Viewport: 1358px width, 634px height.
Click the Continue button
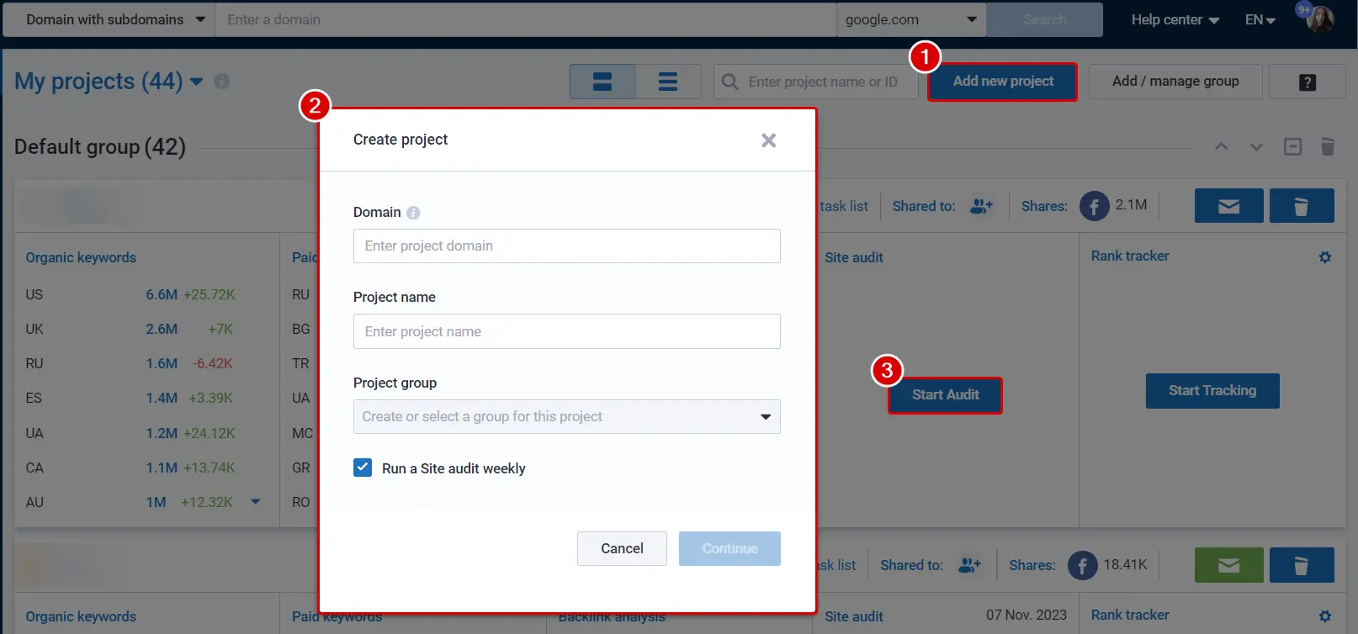[729, 548]
